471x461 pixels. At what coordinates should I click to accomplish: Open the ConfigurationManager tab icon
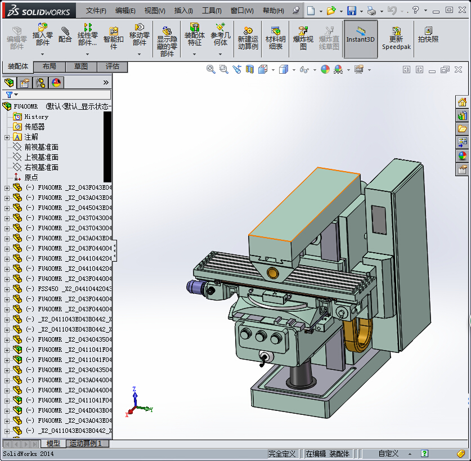click(x=41, y=83)
